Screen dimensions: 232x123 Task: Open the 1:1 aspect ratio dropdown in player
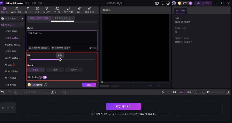[x=152, y=86]
